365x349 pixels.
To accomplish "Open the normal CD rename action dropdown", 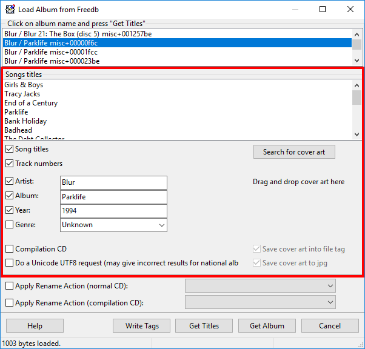I will [x=260, y=286].
